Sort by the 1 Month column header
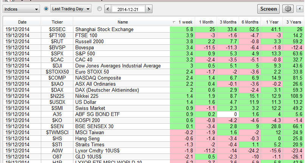 [206, 22]
